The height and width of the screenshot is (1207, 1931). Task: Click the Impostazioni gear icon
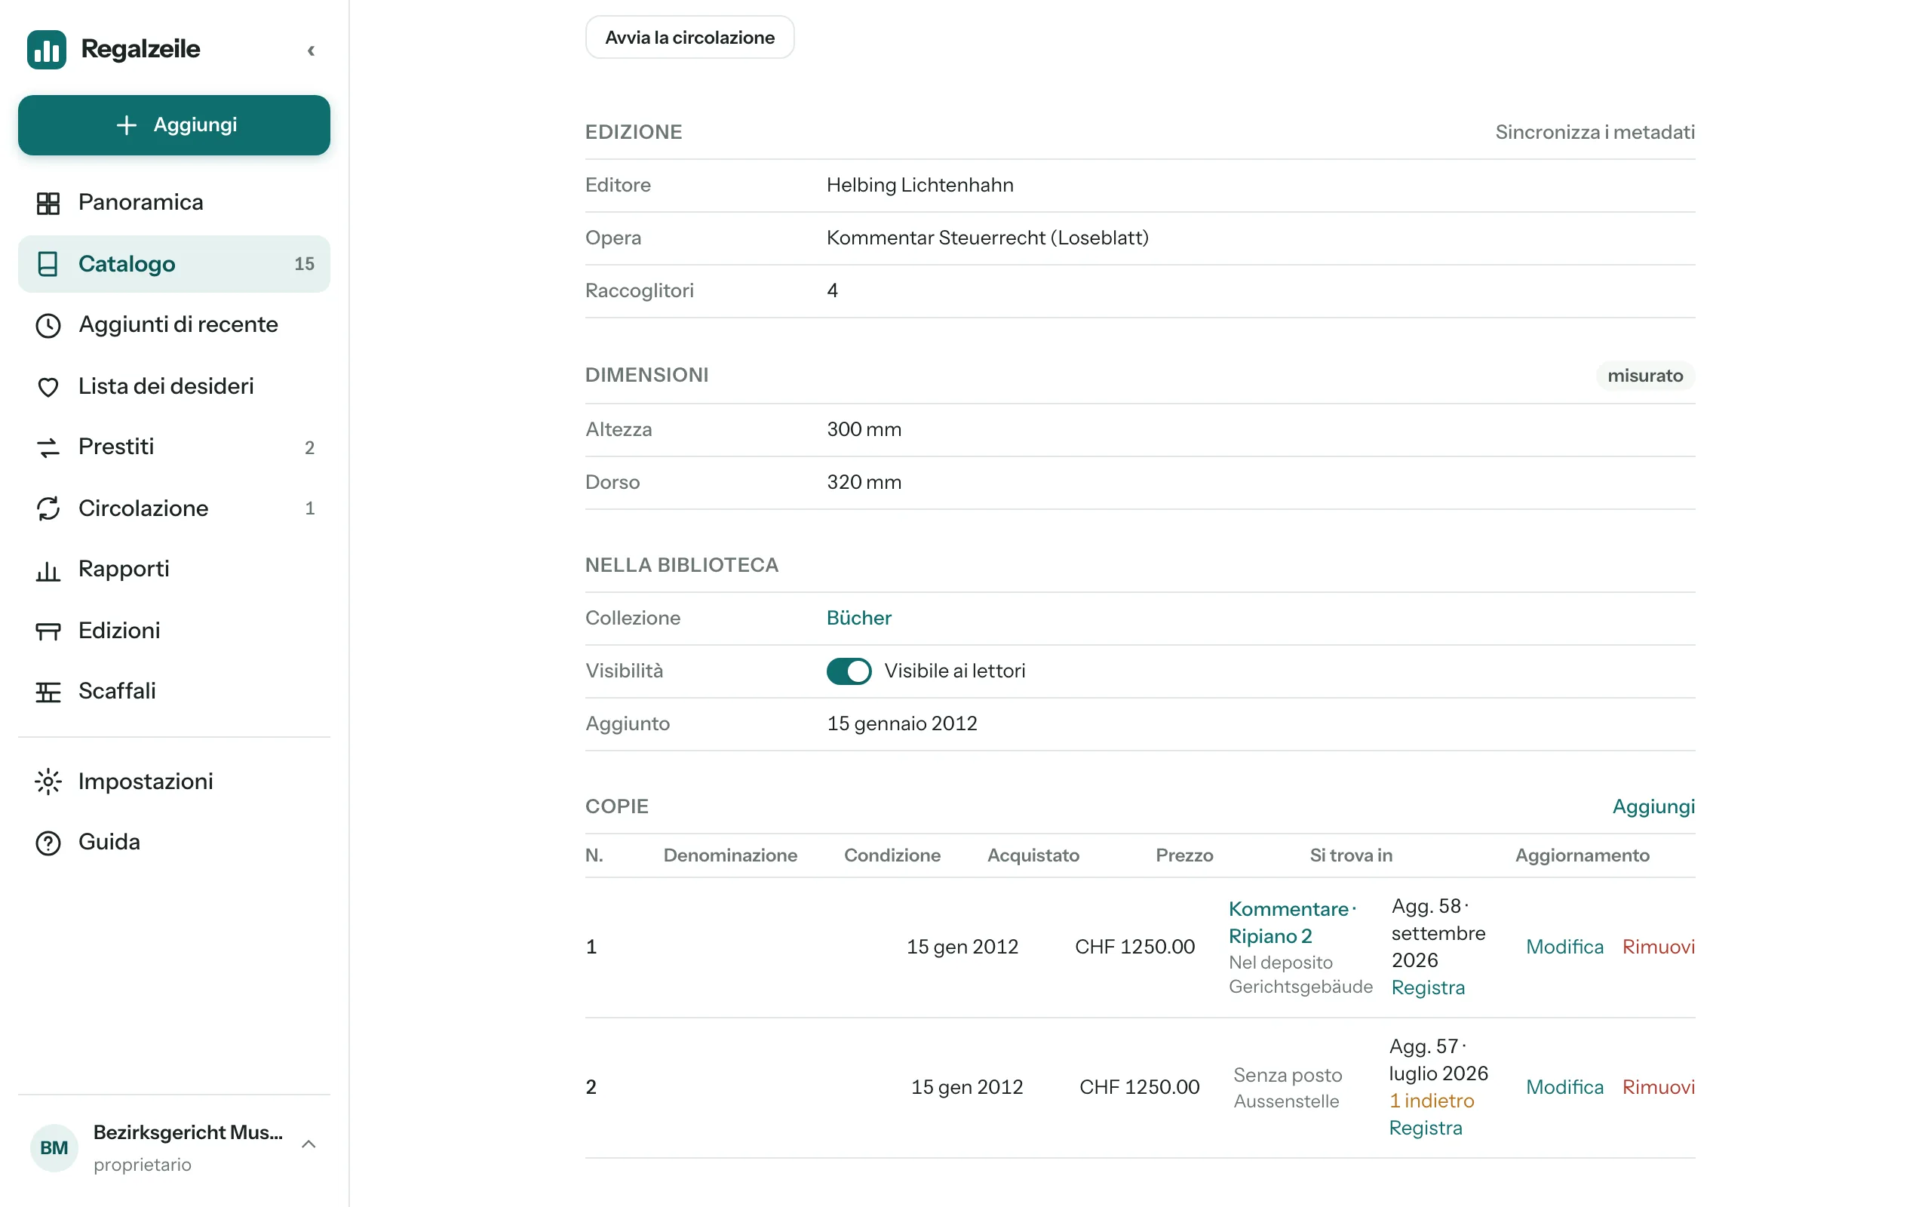tap(48, 782)
